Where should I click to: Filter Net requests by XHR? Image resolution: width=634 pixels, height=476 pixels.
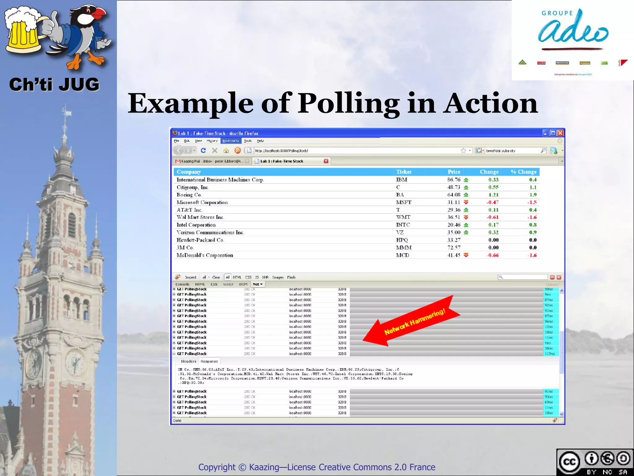(x=265, y=277)
